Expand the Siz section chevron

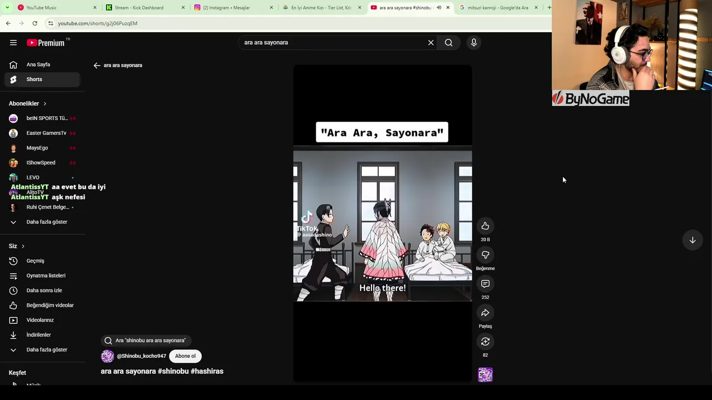[23, 246]
